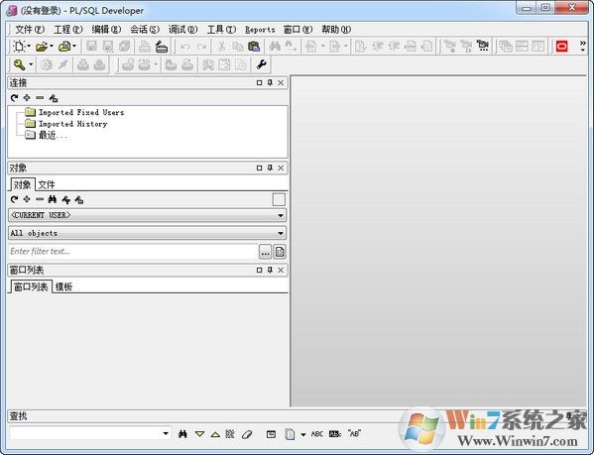This screenshot has height=455, width=594.
Task: Open the wrench Preferences icon
Action: (x=262, y=64)
